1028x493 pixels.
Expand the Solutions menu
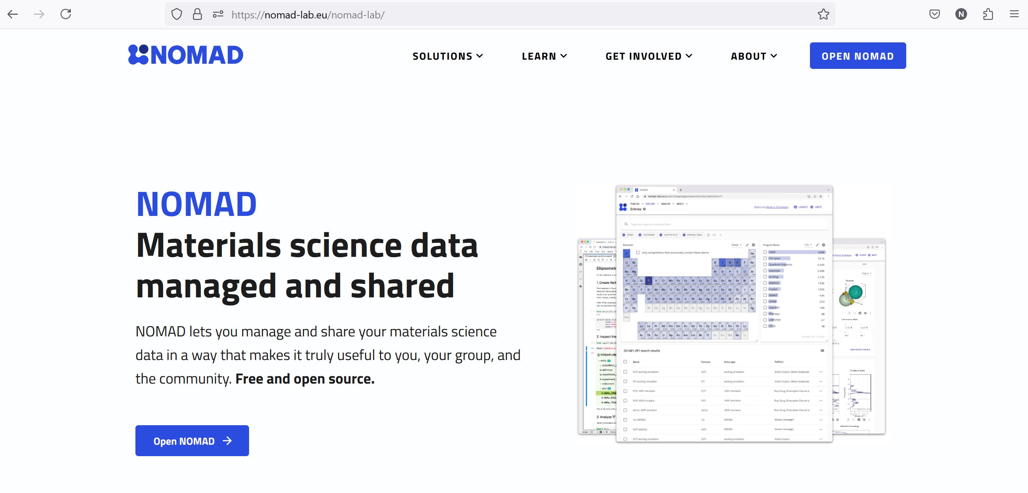pyautogui.click(x=448, y=56)
